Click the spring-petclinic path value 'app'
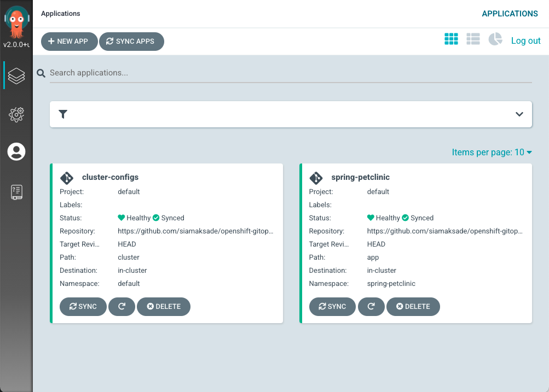The width and height of the screenshot is (549, 392). 373,258
